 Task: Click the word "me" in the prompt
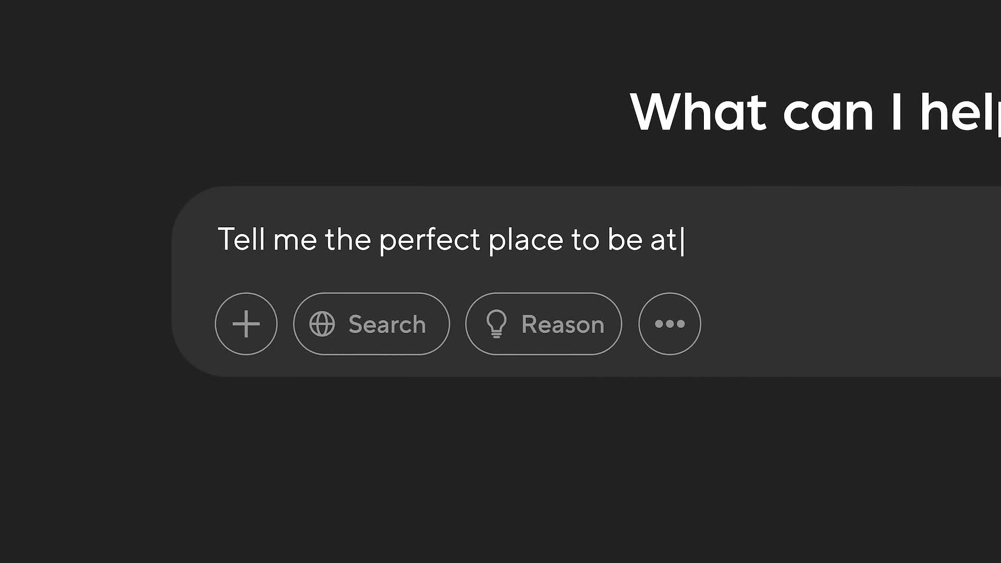[x=295, y=240]
